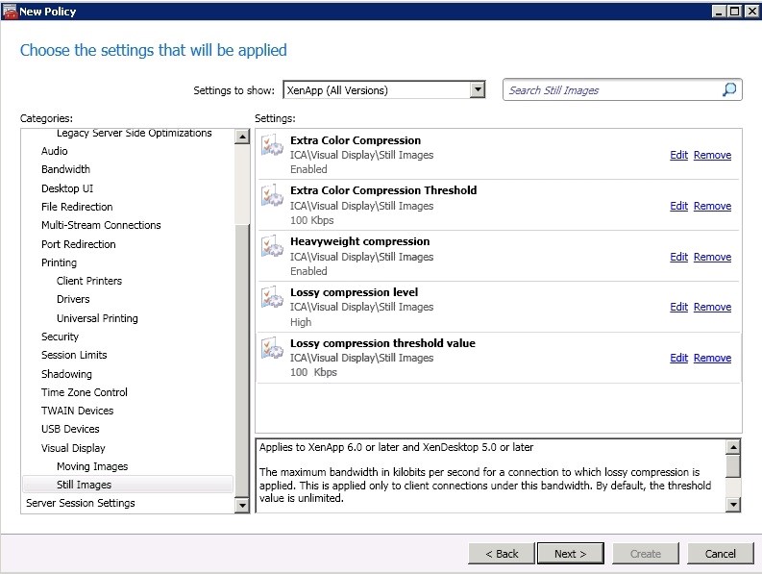Click the New Policy title bar icon
762x574 pixels.
tap(10, 11)
